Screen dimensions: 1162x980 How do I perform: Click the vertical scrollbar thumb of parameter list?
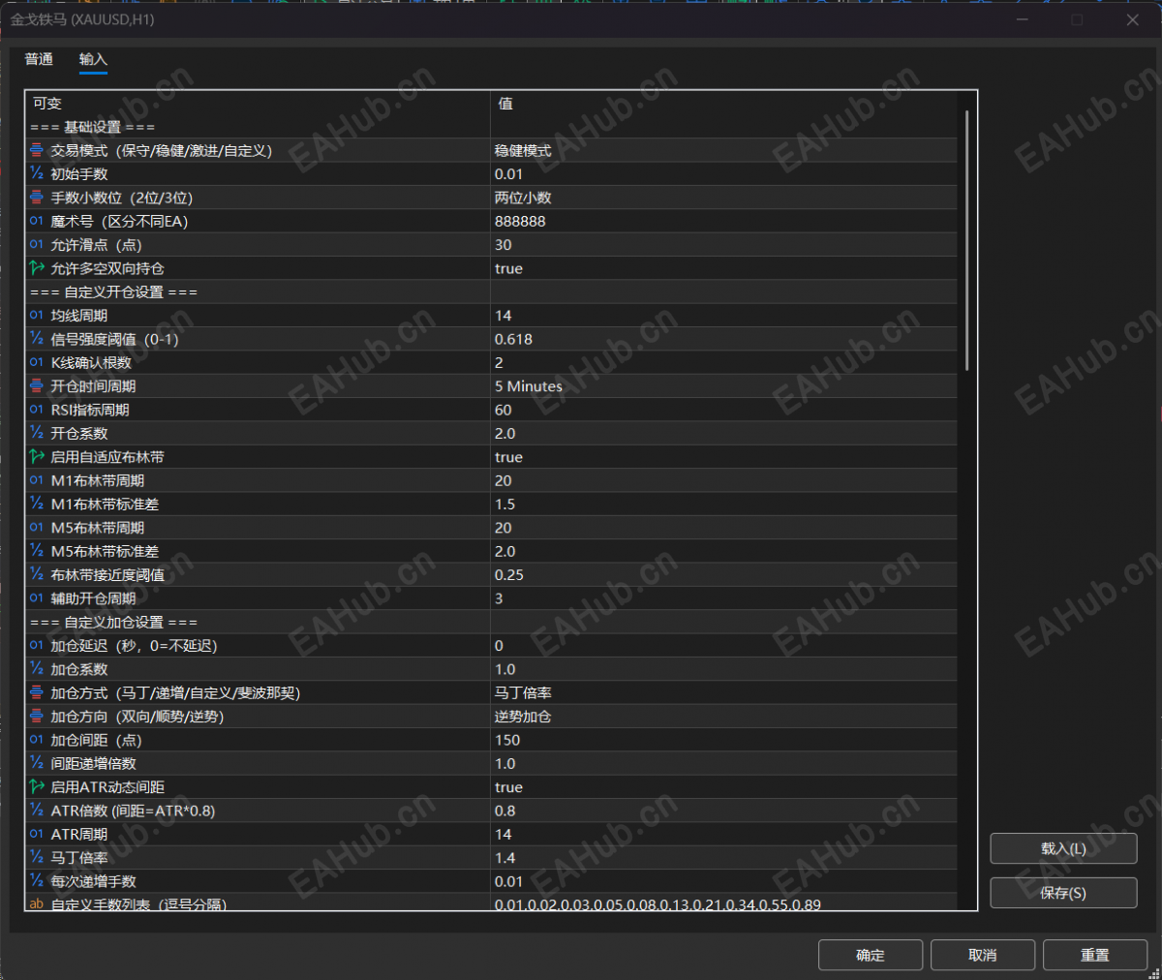click(966, 240)
